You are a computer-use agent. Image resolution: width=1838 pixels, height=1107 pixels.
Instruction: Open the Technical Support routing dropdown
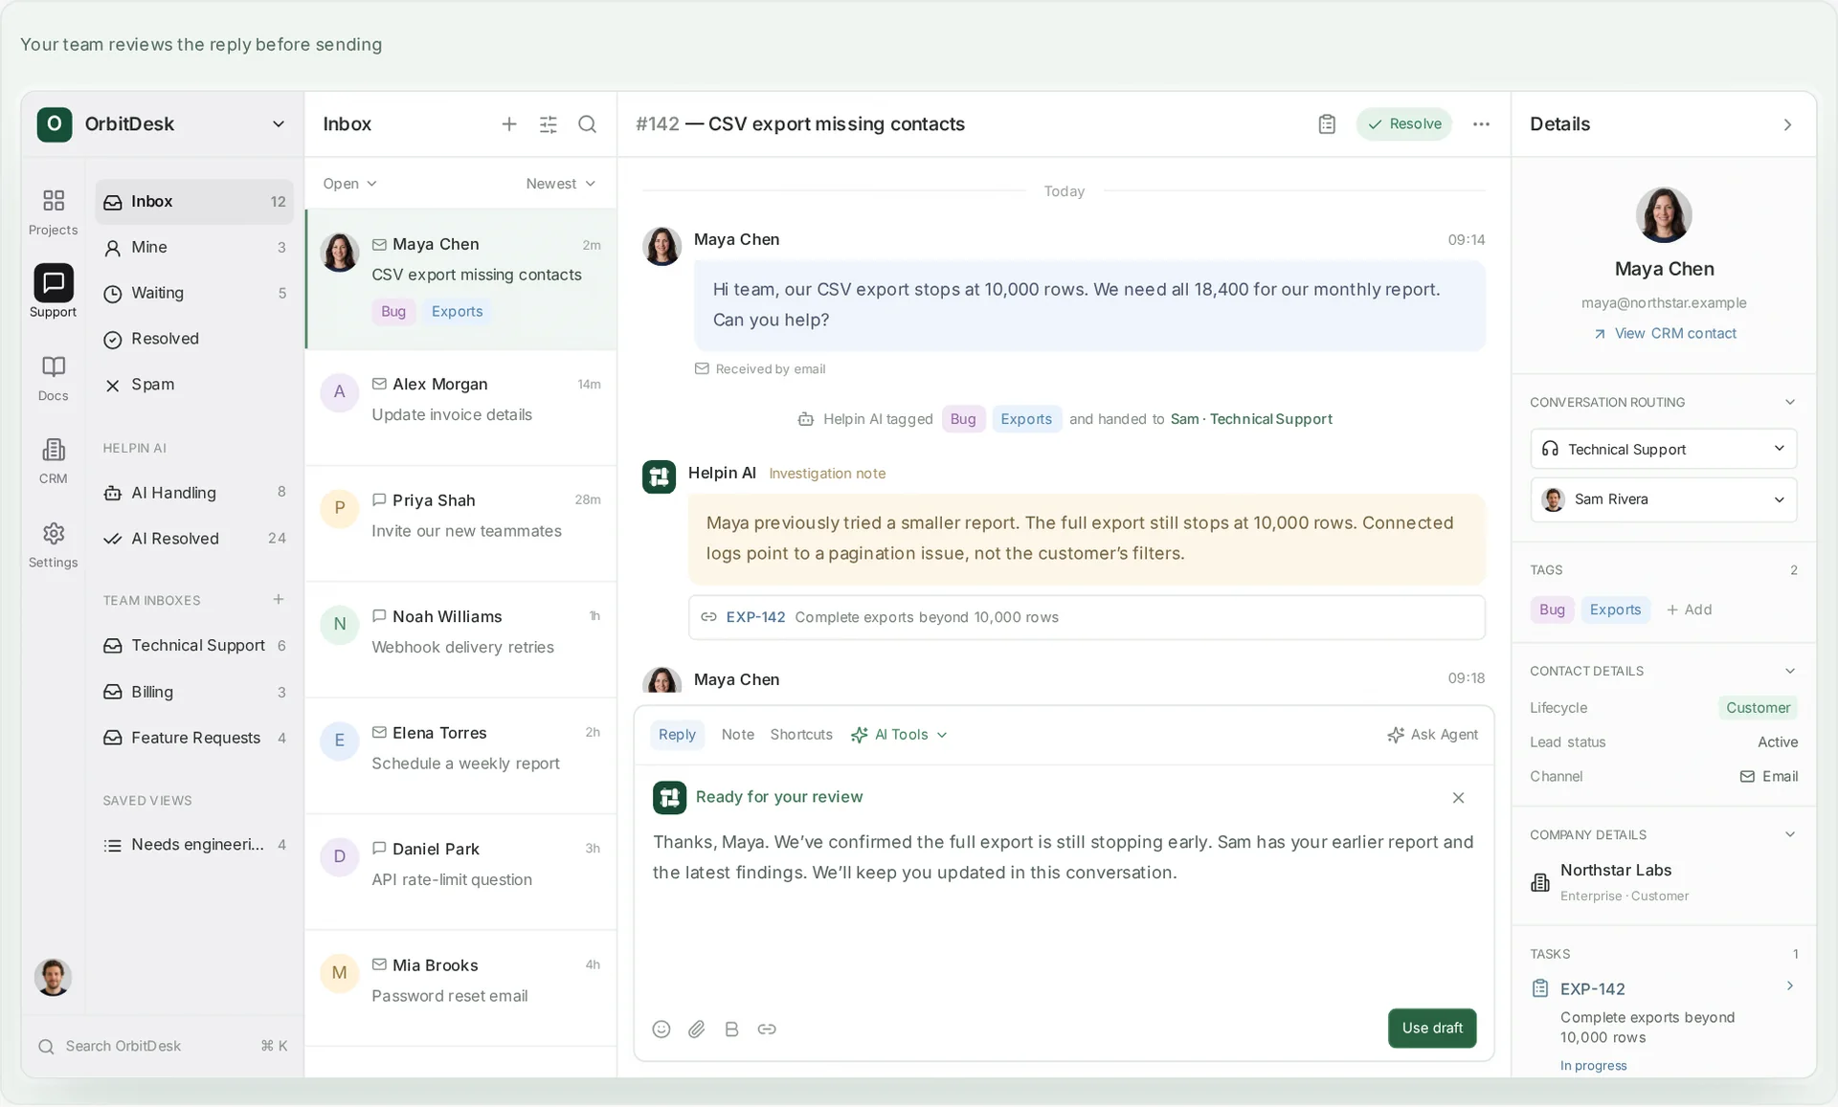pos(1664,449)
